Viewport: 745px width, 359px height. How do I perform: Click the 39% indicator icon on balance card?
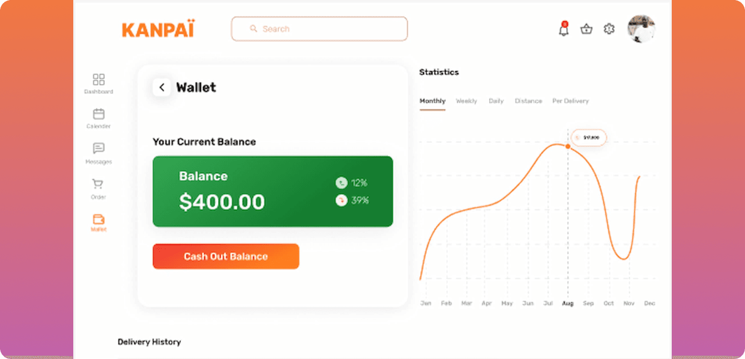click(341, 200)
